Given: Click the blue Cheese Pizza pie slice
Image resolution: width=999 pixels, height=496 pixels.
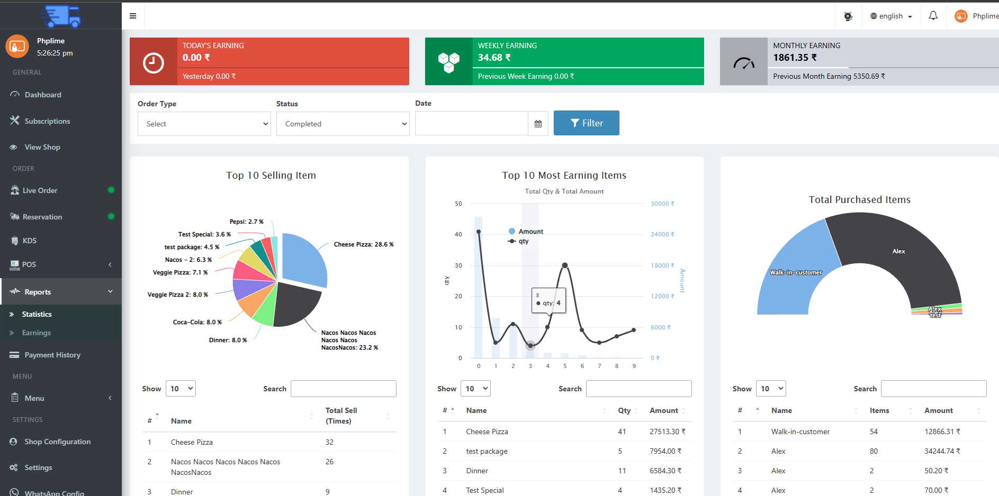Looking at the screenshot, I should coord(304,259).
